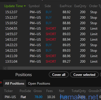Click the horizontal scrollbar track
The image size is (101, 100).
click(x=54, y=68)
